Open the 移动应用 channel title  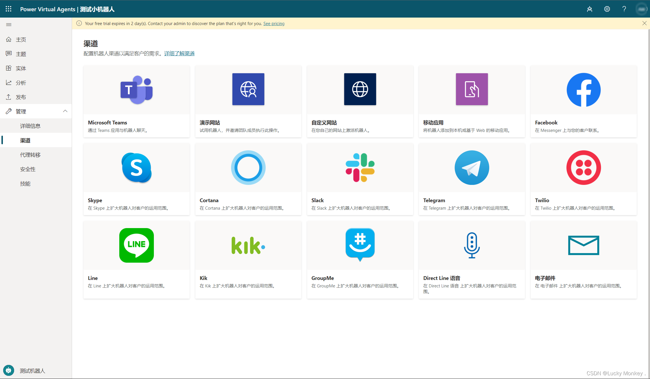(x=433, y=123)
